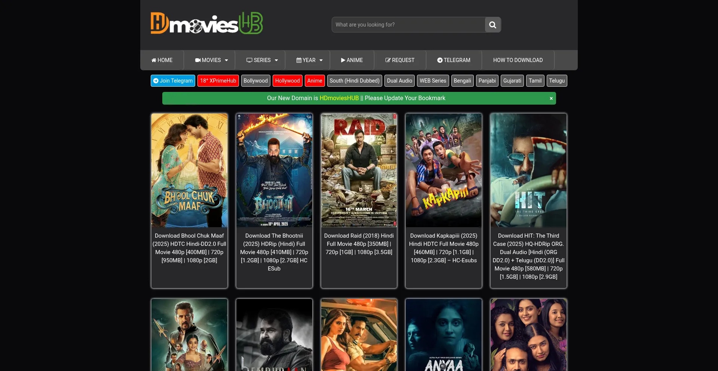The width and height of the screenshot is (718, 371).
Task: Open the Bhool Chuk Maaf poster
Action: pos(190,170)
